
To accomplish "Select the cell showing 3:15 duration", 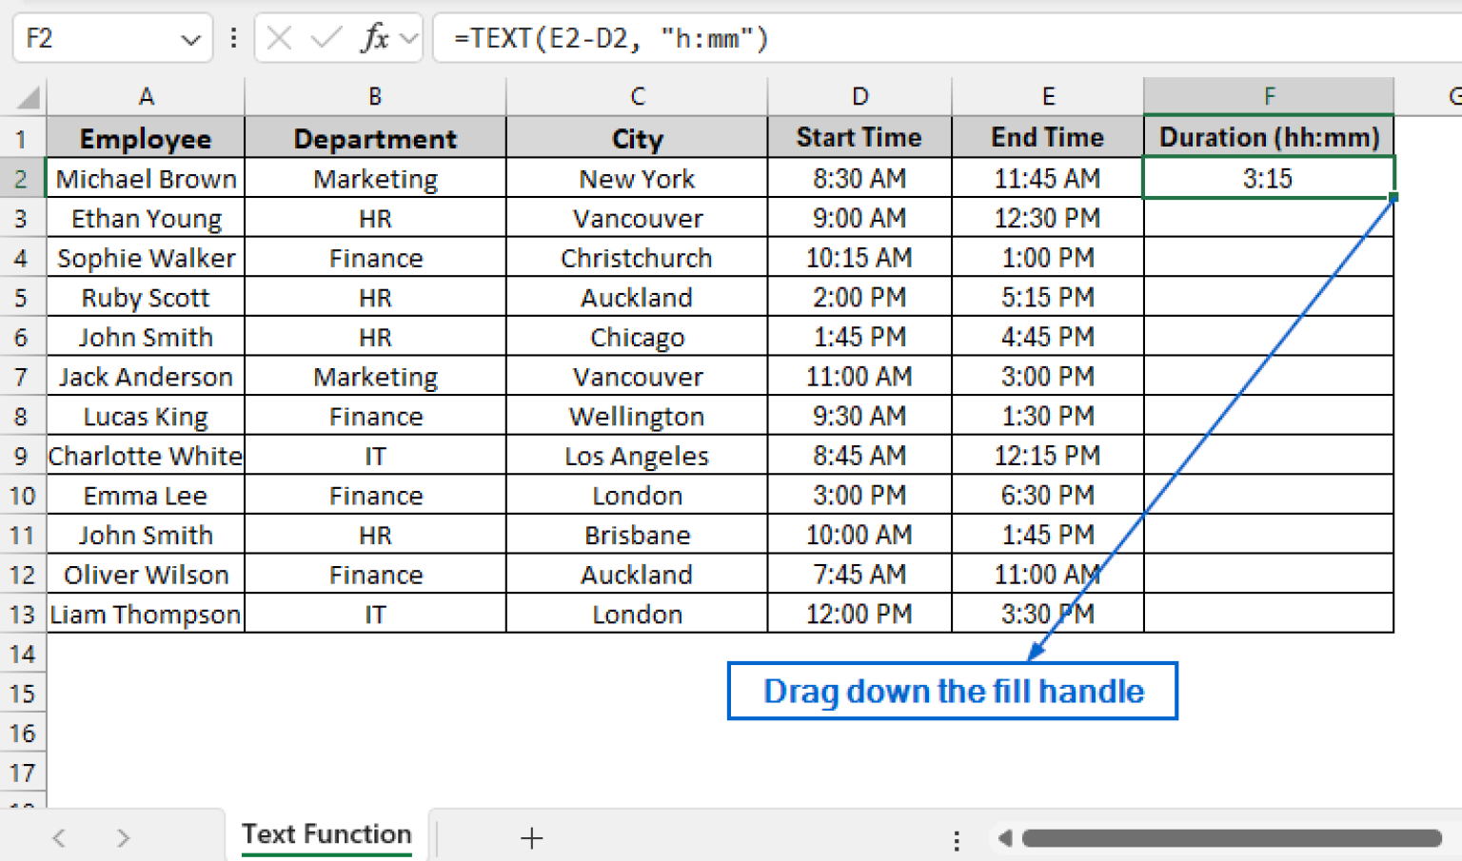I will pos(1268,178).
